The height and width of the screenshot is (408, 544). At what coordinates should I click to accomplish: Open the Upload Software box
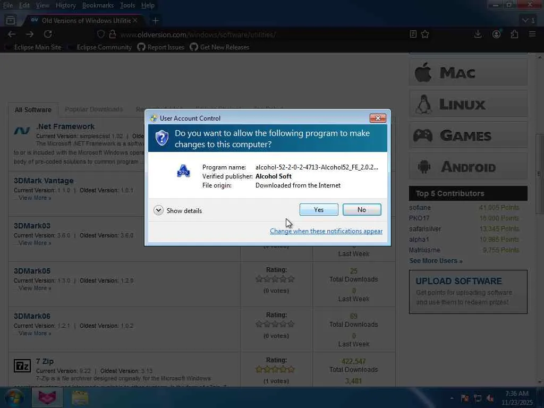click(469, 292)
